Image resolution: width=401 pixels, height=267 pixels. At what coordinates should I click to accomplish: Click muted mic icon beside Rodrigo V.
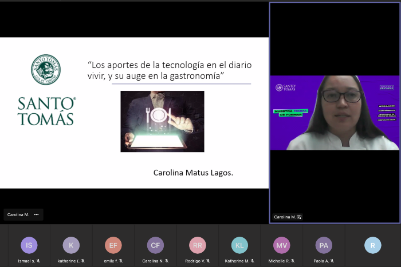tap(208, 261)
